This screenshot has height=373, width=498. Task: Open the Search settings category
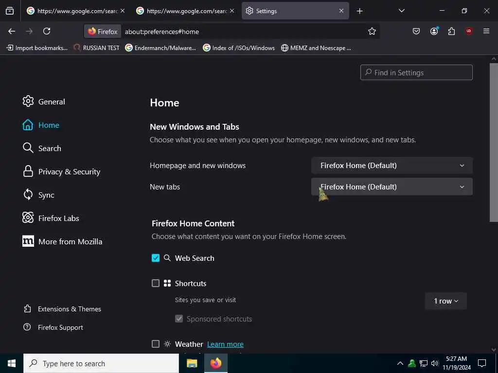pos(42,148)
